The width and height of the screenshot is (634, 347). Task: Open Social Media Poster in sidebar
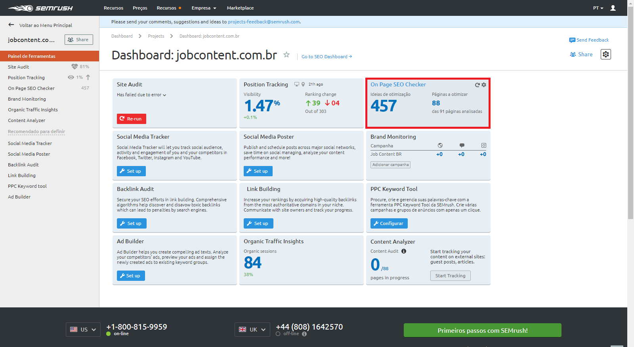click(29, 154)
